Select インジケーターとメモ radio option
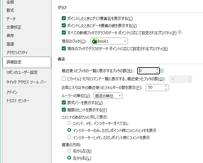Viewport: 203px width, 163px height. pyautogui.click(x=69, y=137)
